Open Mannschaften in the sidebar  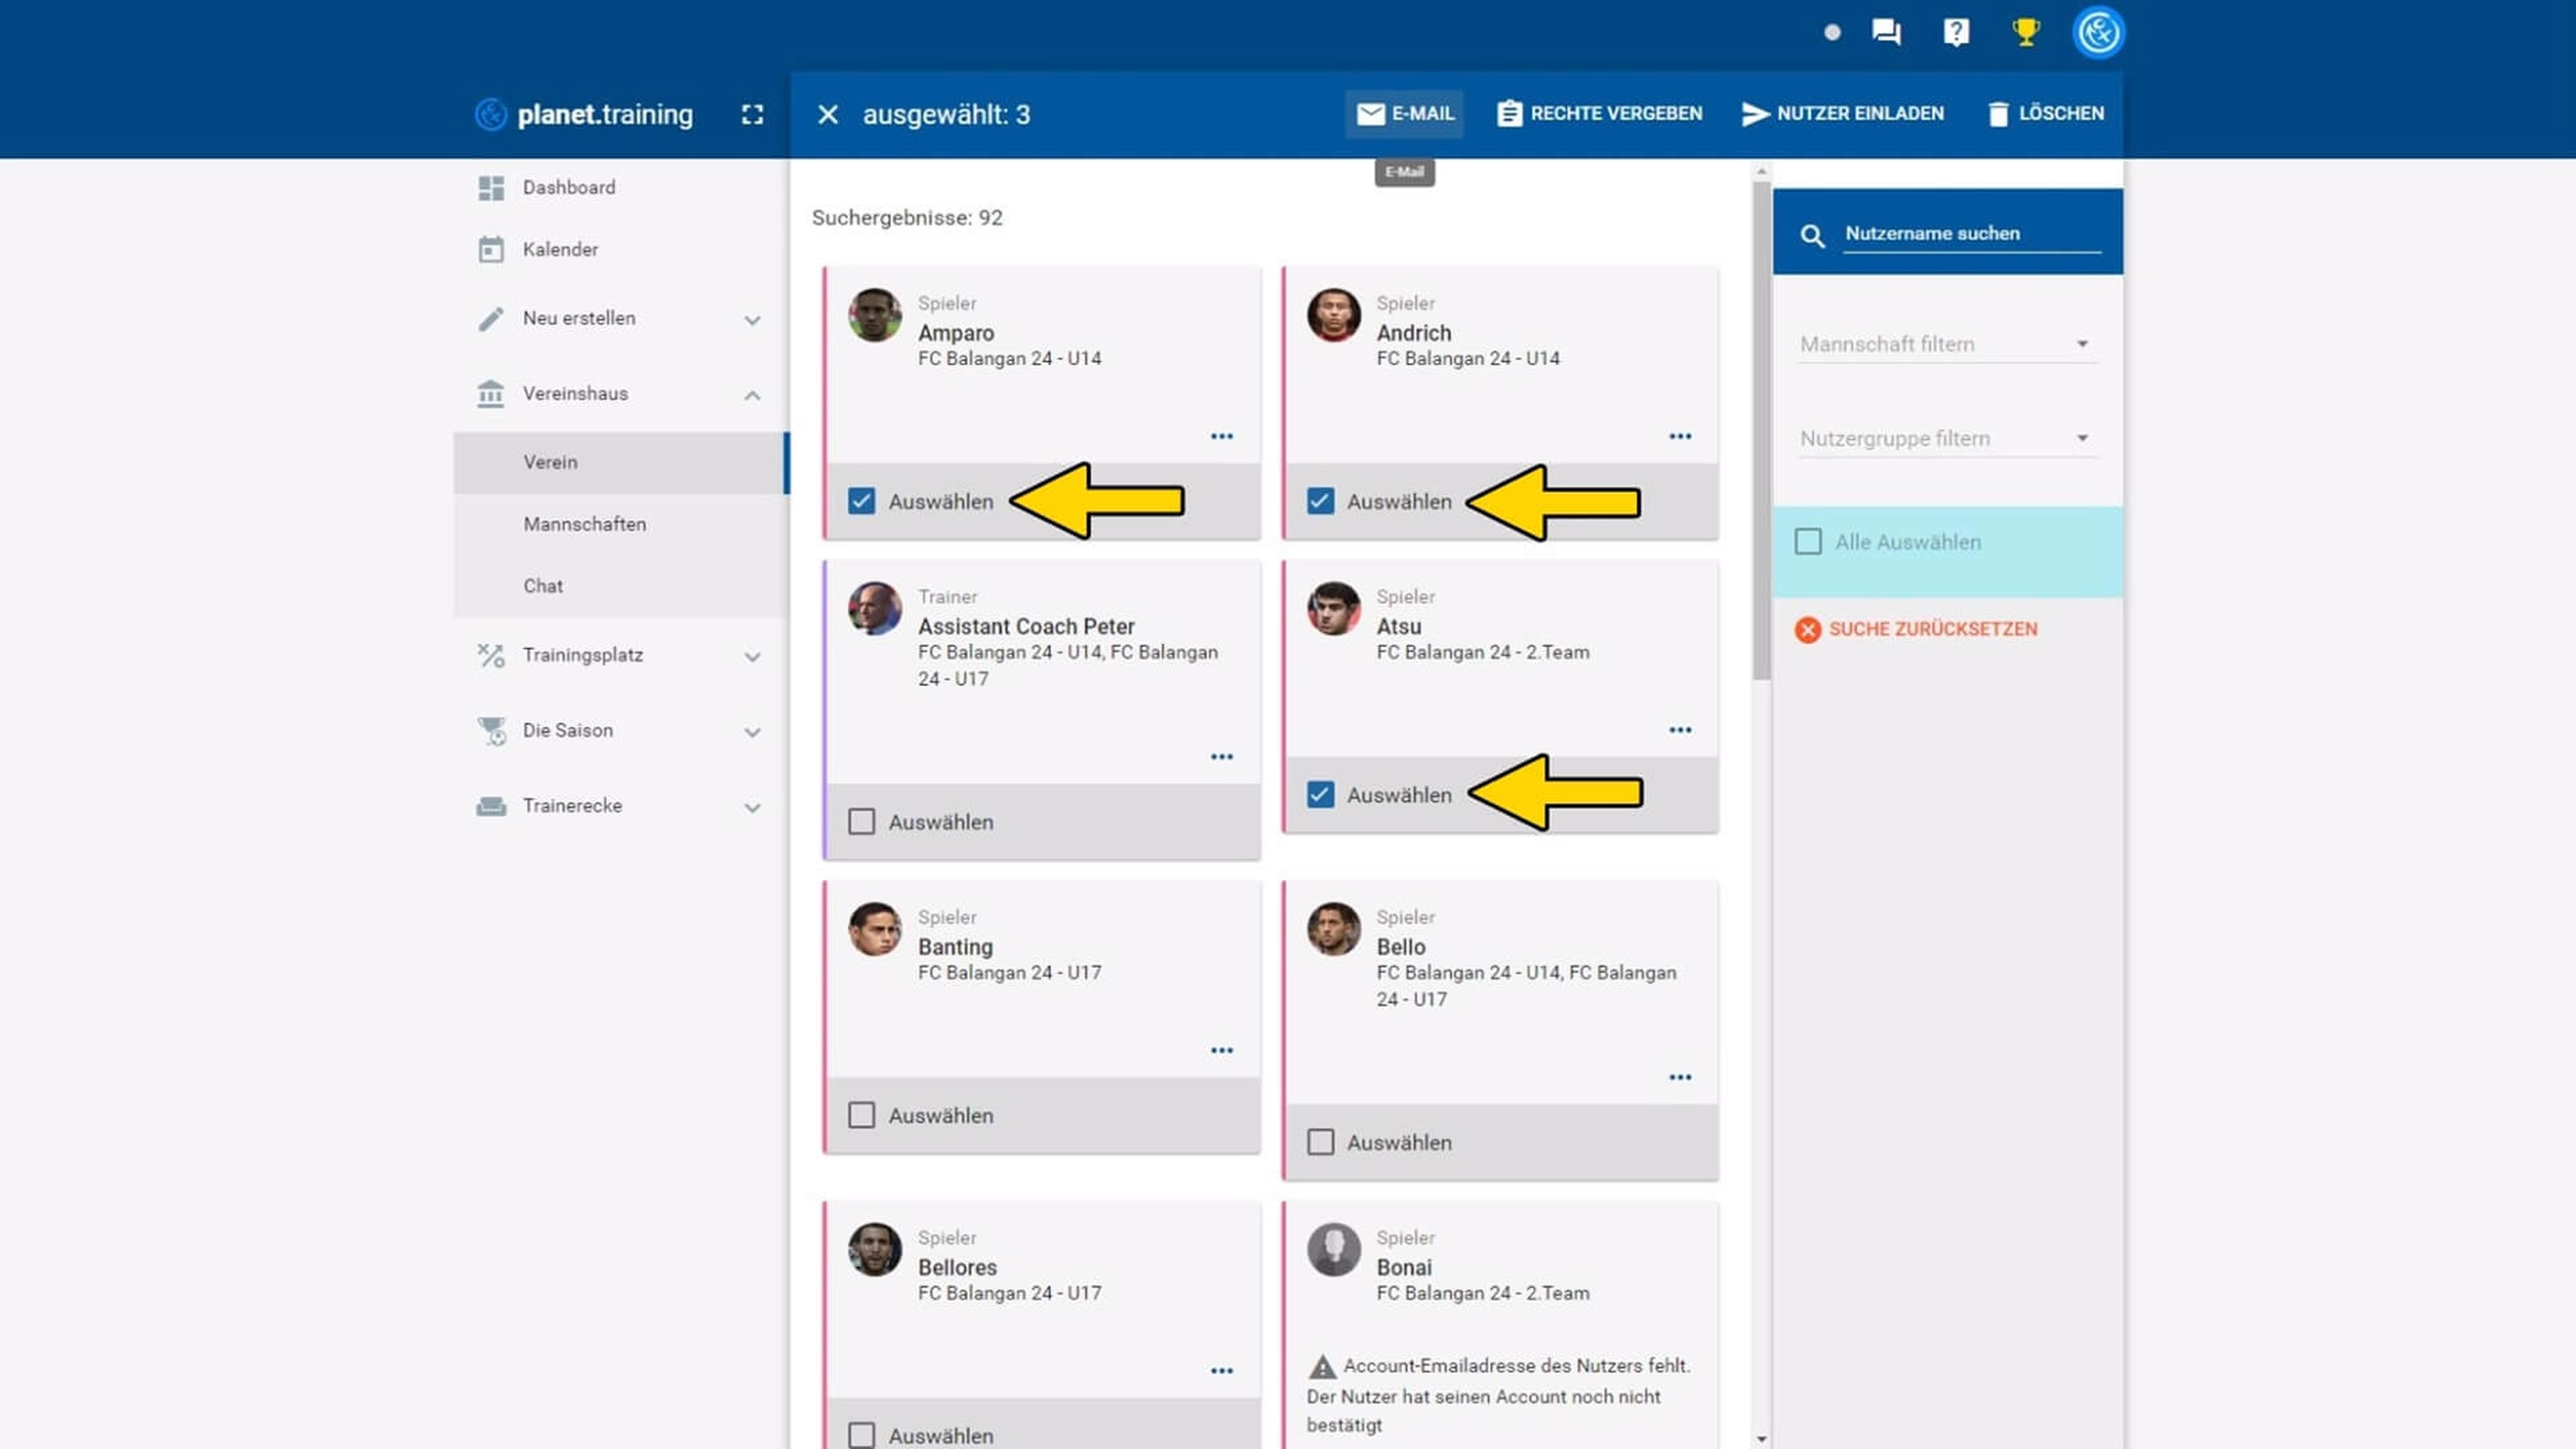585,524
